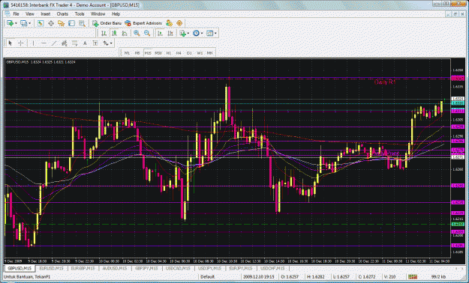
Task: Click the Daily R1 label on chart
Action: [385, 82]
